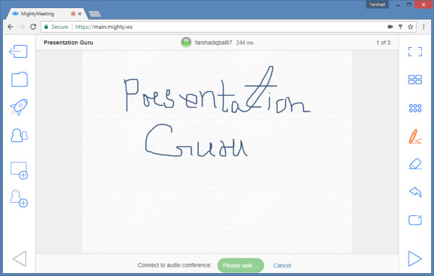Go to previous slide arrow
Image resolution: width=434 pixels, height=276 pixels.
pos(20,259)
